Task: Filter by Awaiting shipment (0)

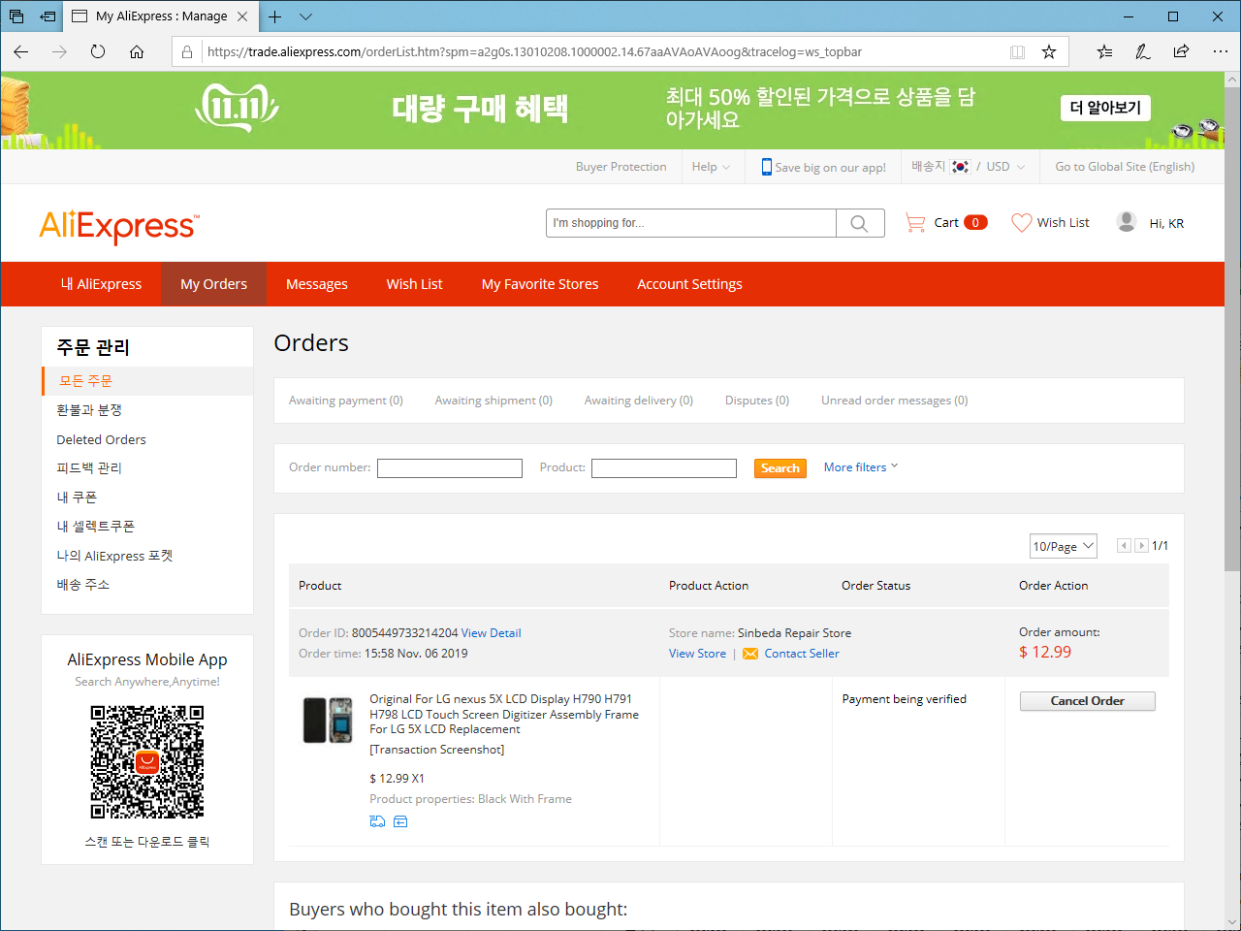Action: (493, 401)
